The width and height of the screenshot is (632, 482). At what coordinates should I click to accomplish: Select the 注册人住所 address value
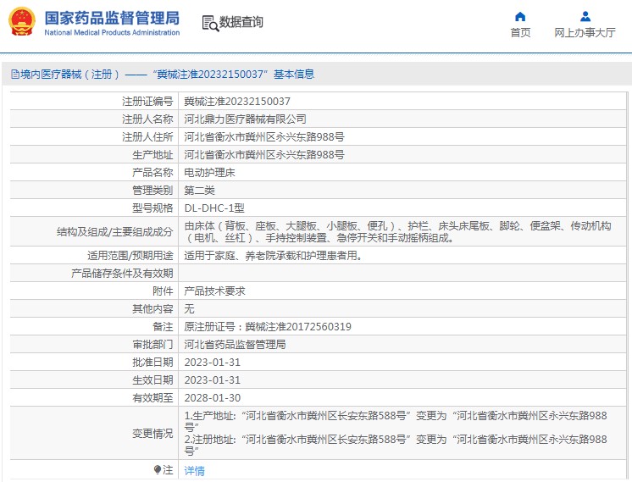point(264,136)
